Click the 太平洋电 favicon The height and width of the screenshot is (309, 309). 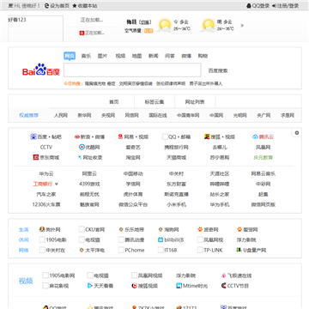(x=82, y=250)
